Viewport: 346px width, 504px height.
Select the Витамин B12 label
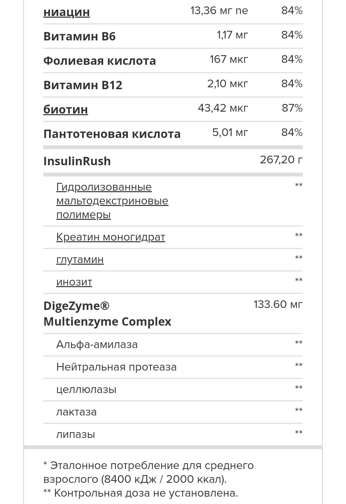pos(83,85)
